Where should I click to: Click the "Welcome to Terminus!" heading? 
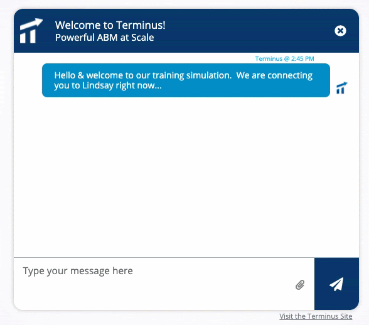(110, 25)
